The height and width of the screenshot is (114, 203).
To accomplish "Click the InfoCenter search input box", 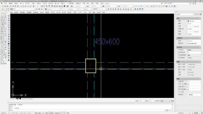I will pos(175,3).
